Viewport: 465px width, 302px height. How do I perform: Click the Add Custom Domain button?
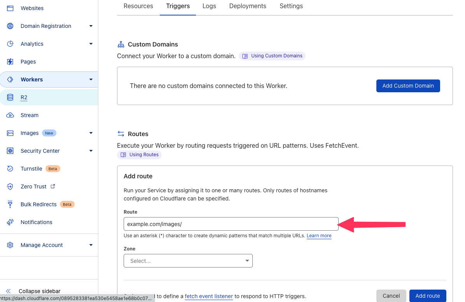[x=408, y=86]
